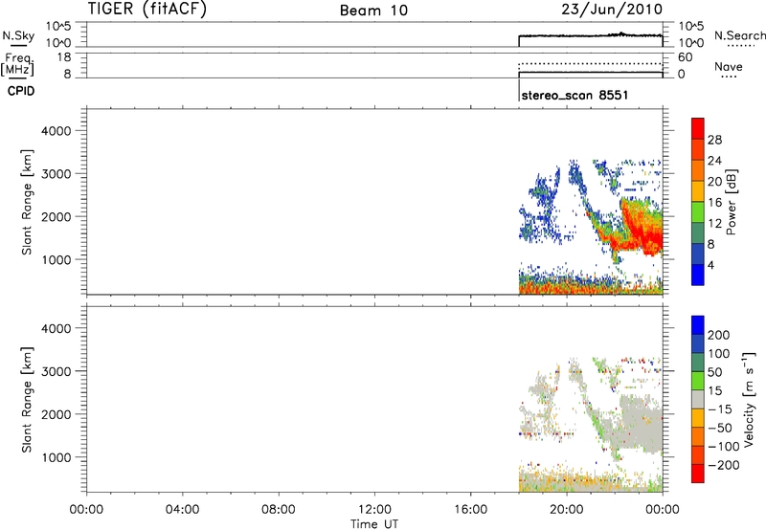Pick the yellow −15 to −50 Velocity segment
This screenshot has height=530, width=766.
[x=698, y=418]
